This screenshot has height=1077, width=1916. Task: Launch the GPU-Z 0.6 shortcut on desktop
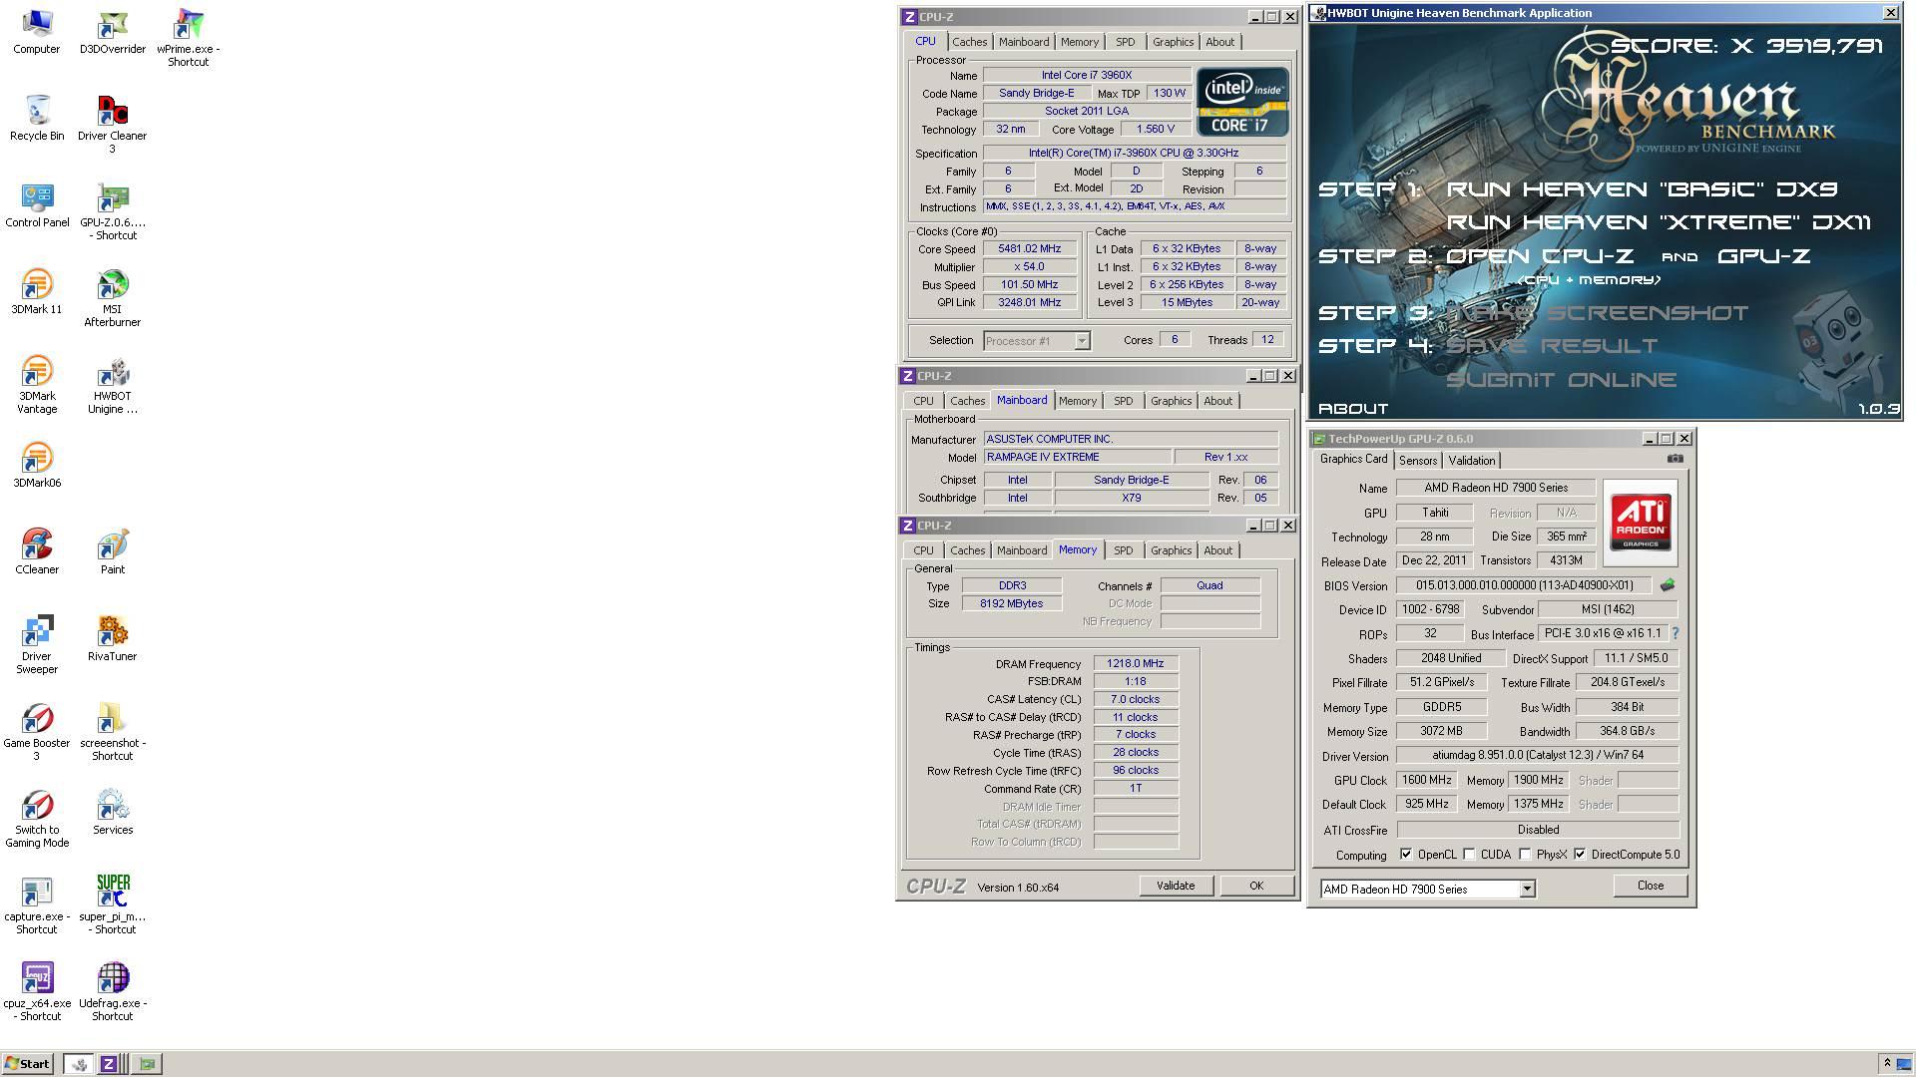tap(113, 211)
